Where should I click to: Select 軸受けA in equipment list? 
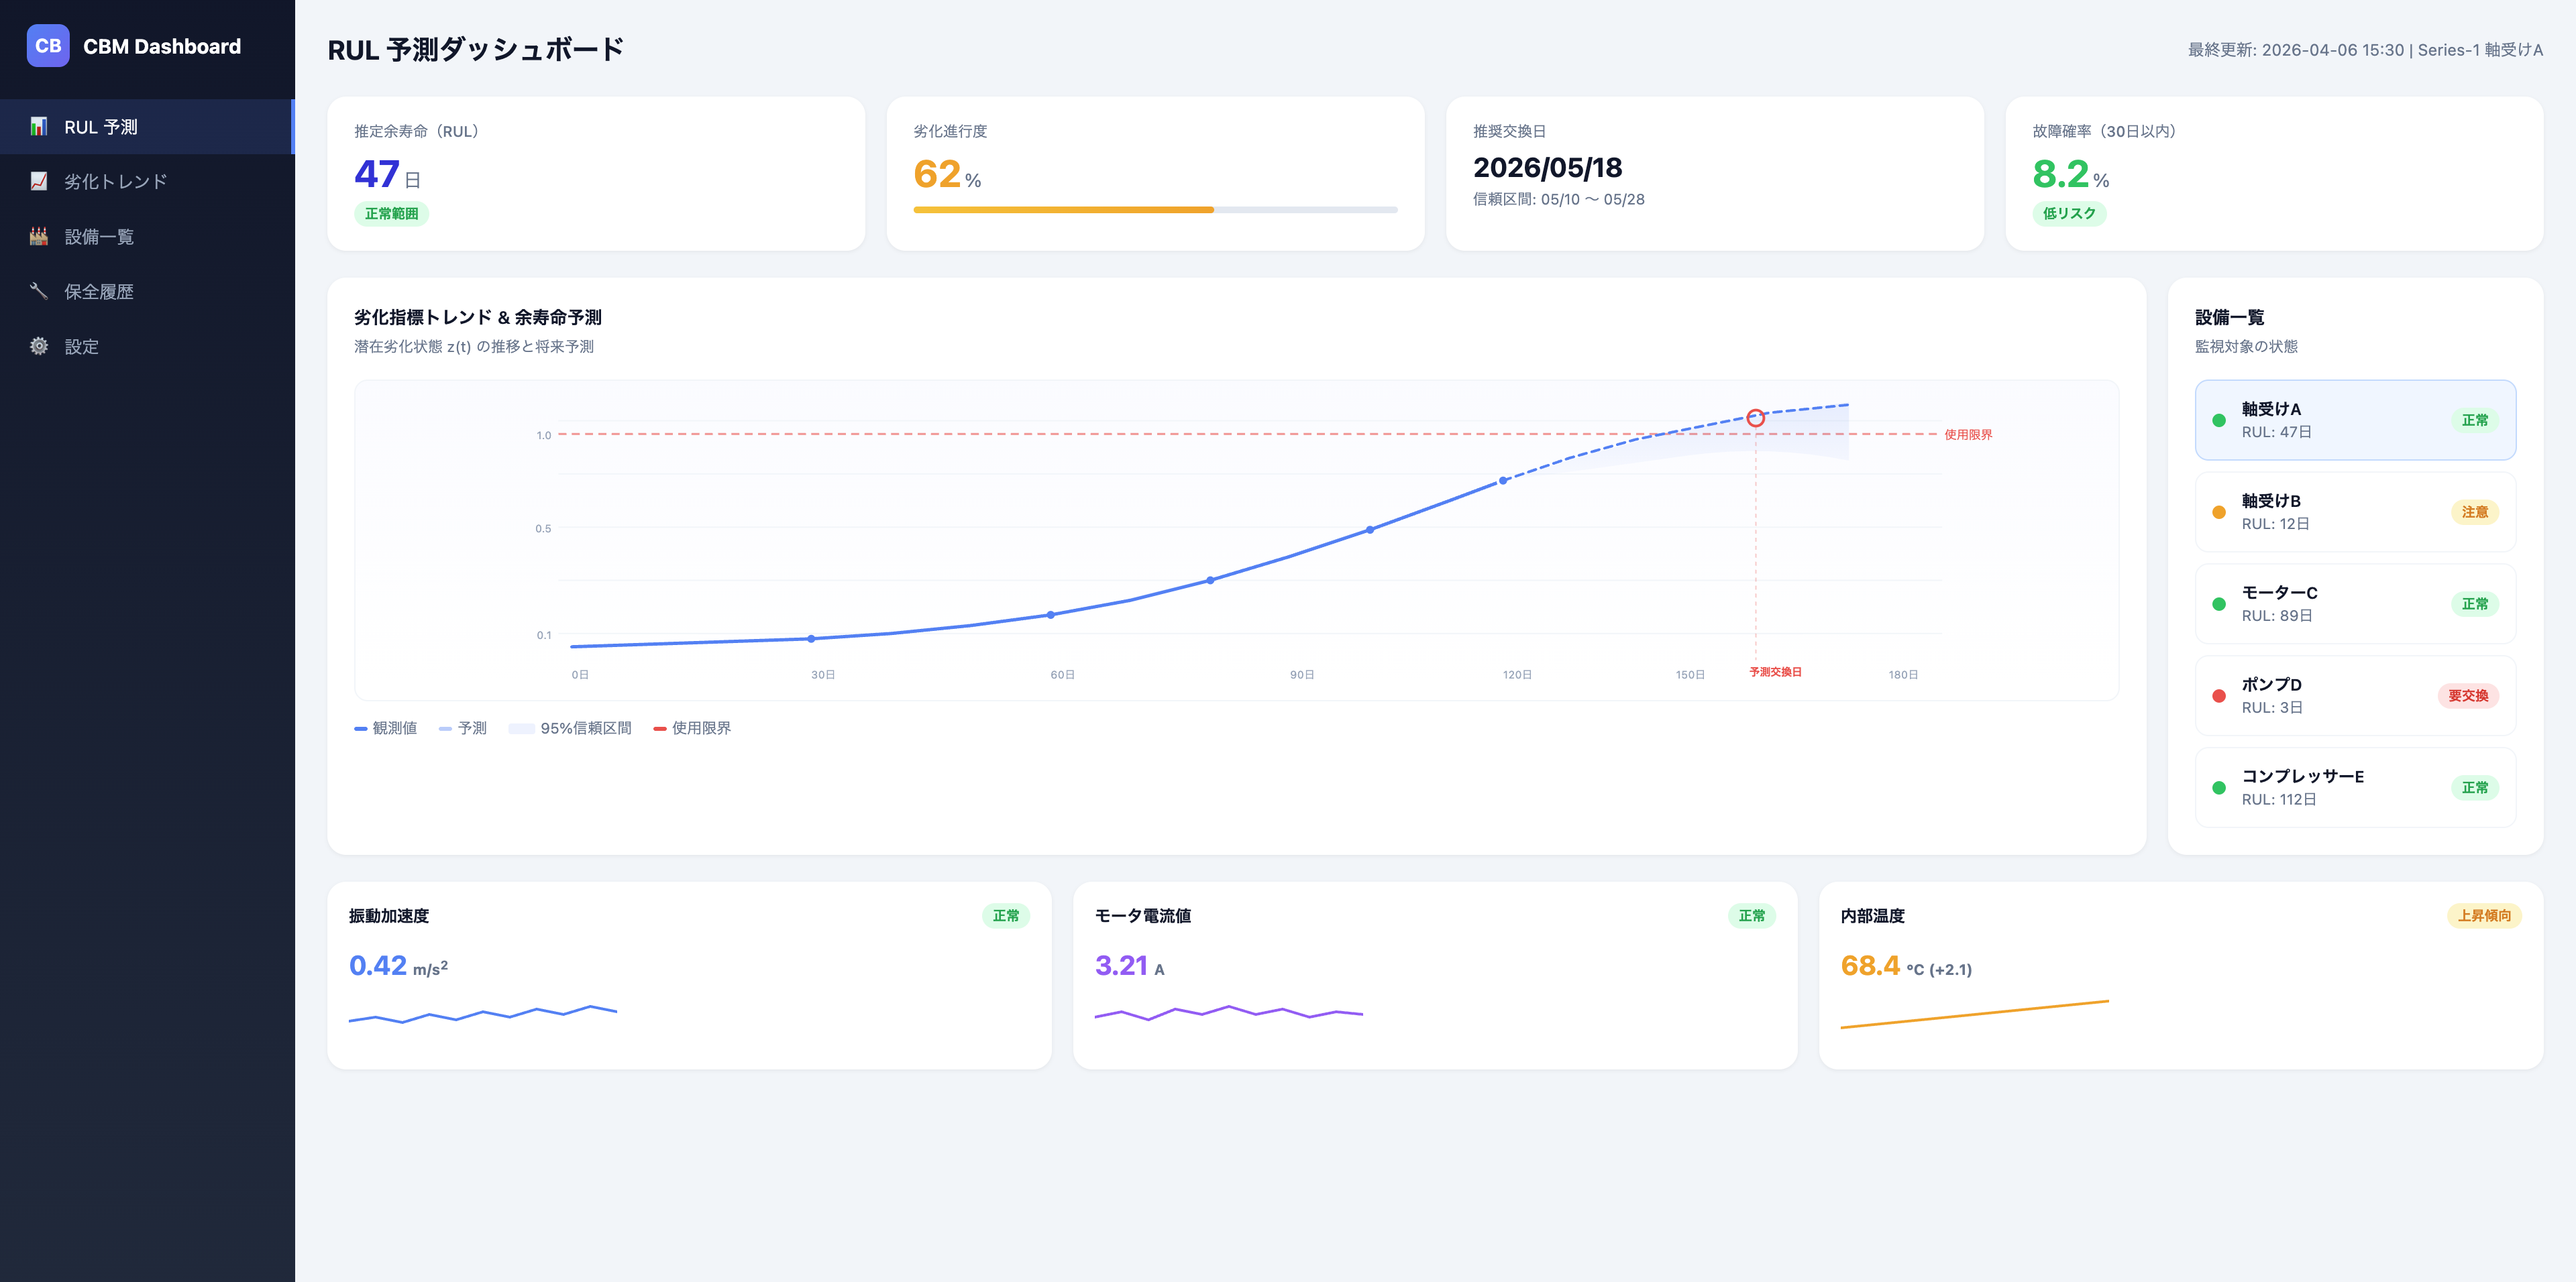click(x=2354, y=420)
